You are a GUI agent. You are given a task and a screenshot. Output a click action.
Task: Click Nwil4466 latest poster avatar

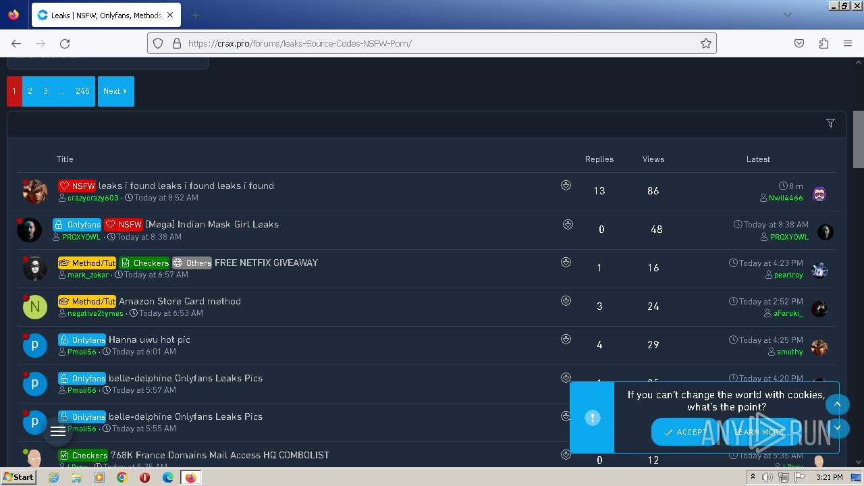coord(819,194)
